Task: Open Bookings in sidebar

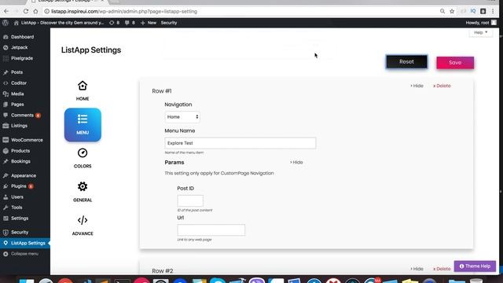Action: point(20,161)
